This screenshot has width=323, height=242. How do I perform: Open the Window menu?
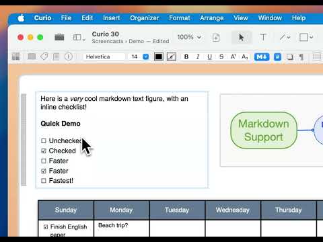coord(270,18)
